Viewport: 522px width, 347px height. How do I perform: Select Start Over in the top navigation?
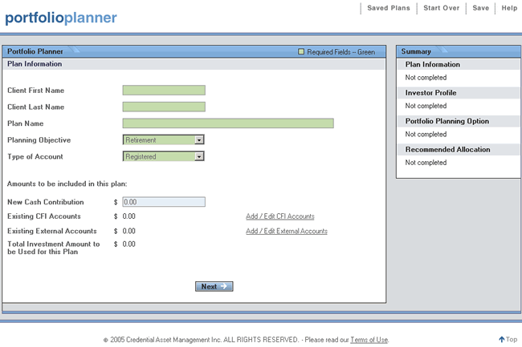pyautogui.click(x=441, y=8)
